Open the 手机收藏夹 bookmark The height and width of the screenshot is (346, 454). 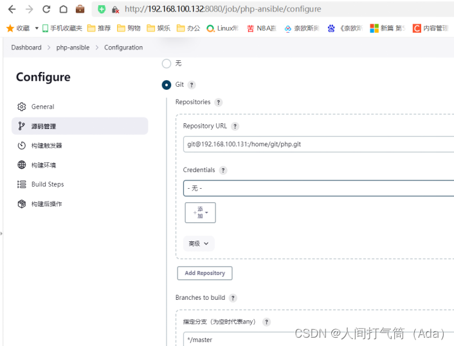[x=62, y=28]
